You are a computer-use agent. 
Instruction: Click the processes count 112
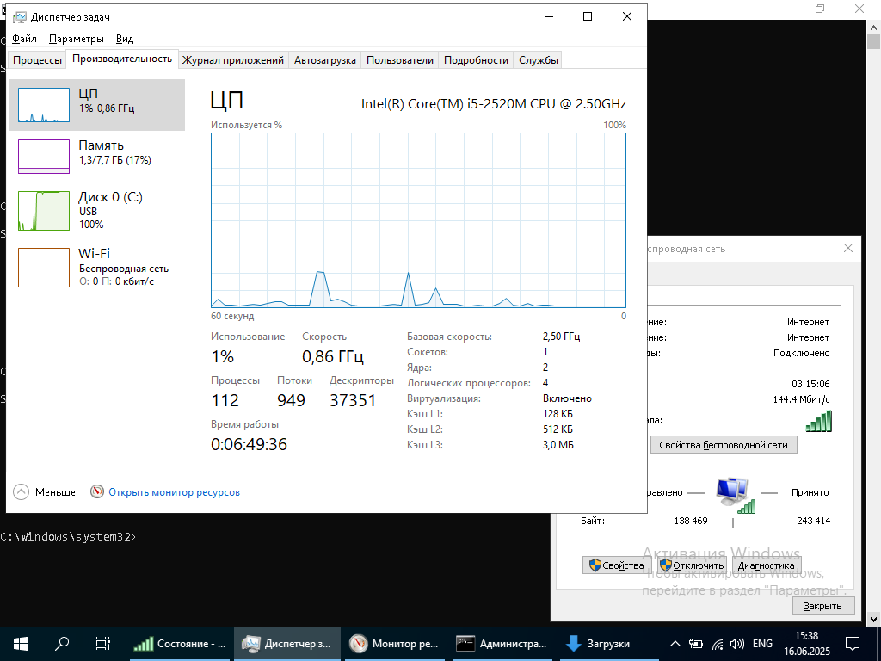tap(225, 400)
